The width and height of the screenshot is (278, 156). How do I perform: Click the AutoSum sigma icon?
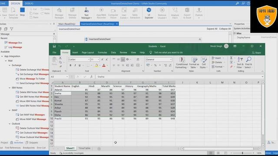[x=232, y=58]
